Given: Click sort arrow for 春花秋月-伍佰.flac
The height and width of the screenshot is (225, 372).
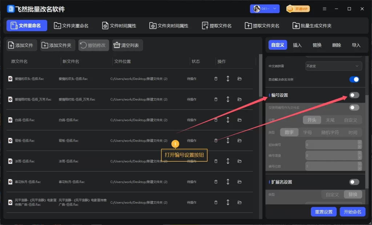Looking at the screenshot, I should tap(228, 182).
